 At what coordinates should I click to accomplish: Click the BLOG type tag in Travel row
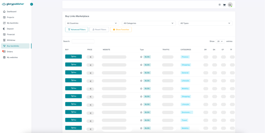click(x=147, y=120)
